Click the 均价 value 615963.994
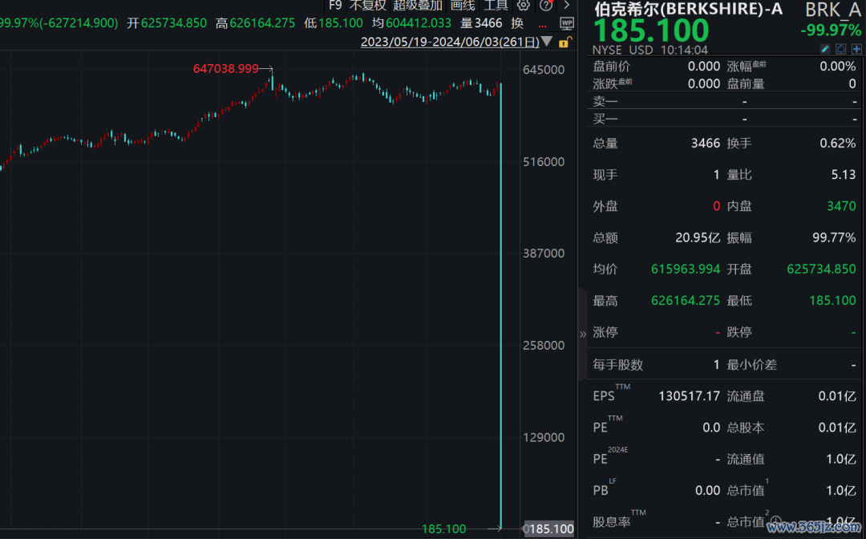Viewport: 866px width, 539px height. point(686,269)
